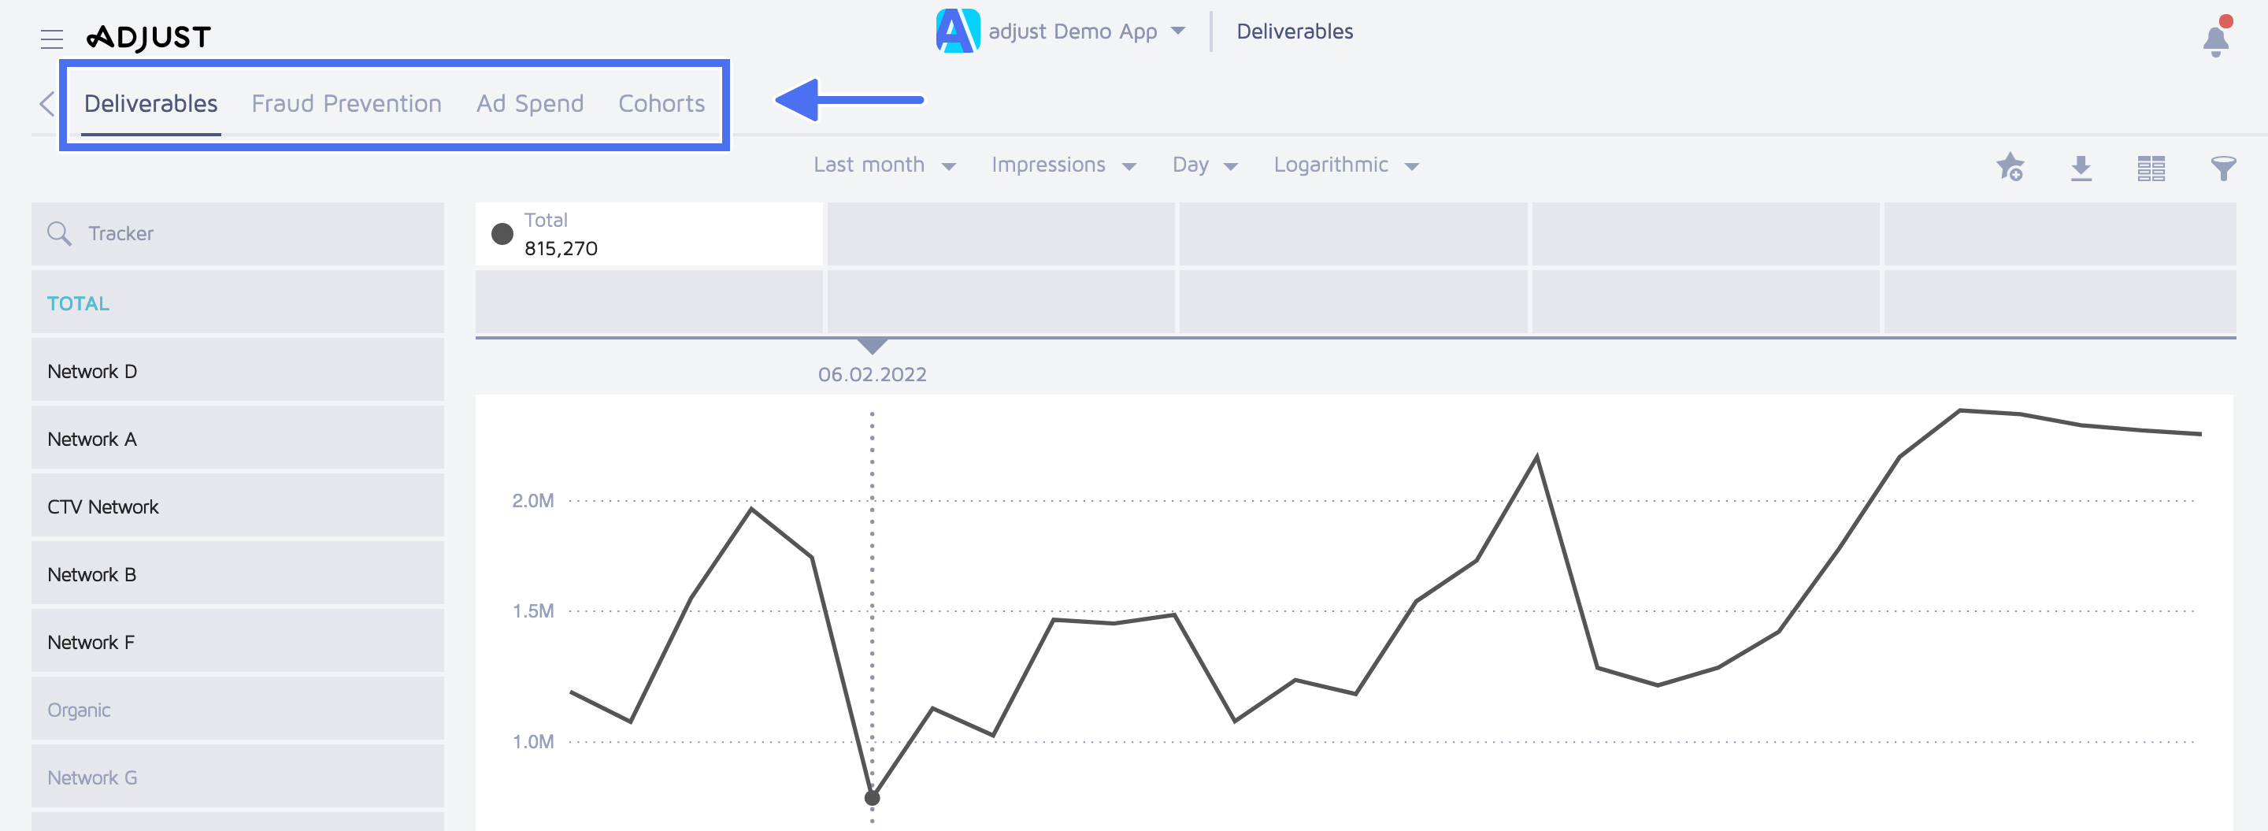2268x831 pixels.
Task: Click the Total series color dot
Action: click(502, 233)
